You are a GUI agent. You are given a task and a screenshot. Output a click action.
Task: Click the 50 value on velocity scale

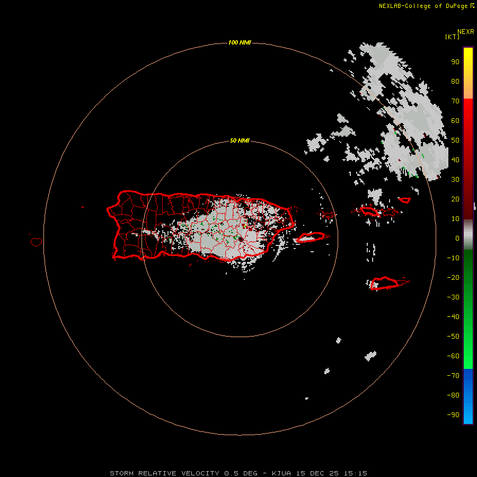[x=455, y=140]
